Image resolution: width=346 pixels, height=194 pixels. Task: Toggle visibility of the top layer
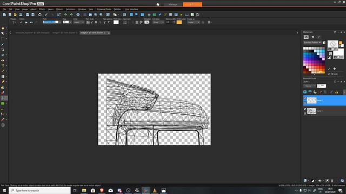coord(305,98)
